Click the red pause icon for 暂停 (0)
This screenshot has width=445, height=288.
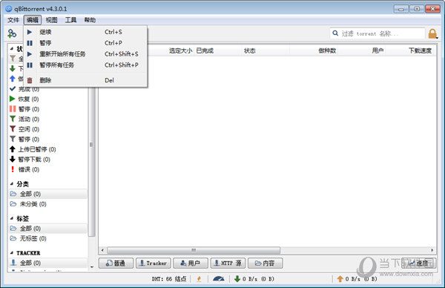(x=13, y=109)
